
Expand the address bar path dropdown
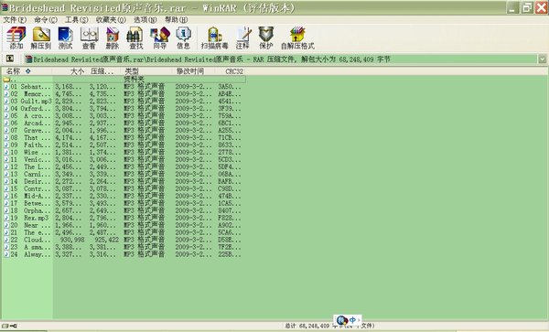click(542, 59)
